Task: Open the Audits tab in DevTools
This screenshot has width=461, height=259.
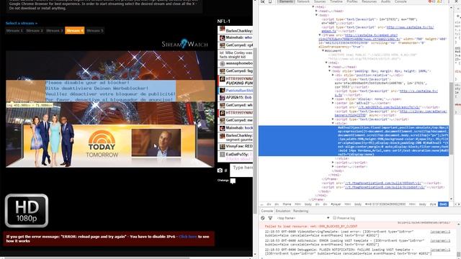Action: click(385, 1)
